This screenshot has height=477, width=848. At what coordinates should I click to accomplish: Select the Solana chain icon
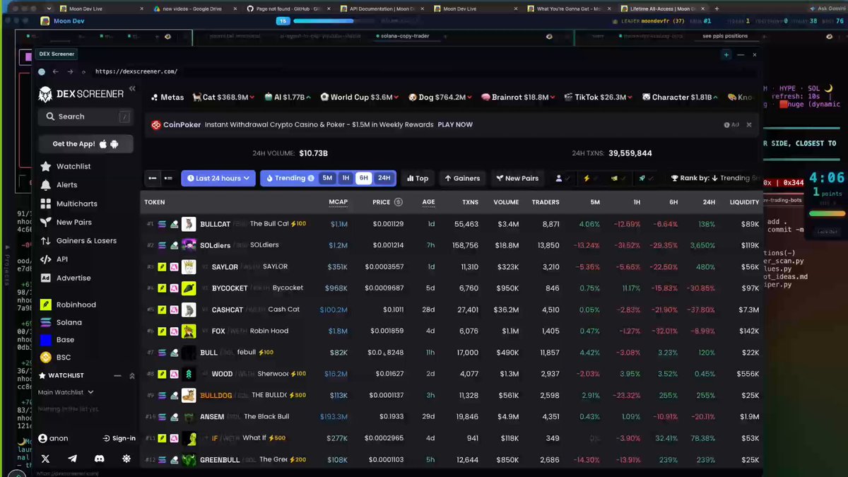click(46, 322)
